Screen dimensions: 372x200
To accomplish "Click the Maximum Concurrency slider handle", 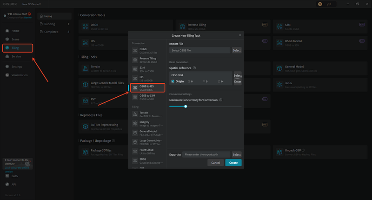I will coord(186,107).
